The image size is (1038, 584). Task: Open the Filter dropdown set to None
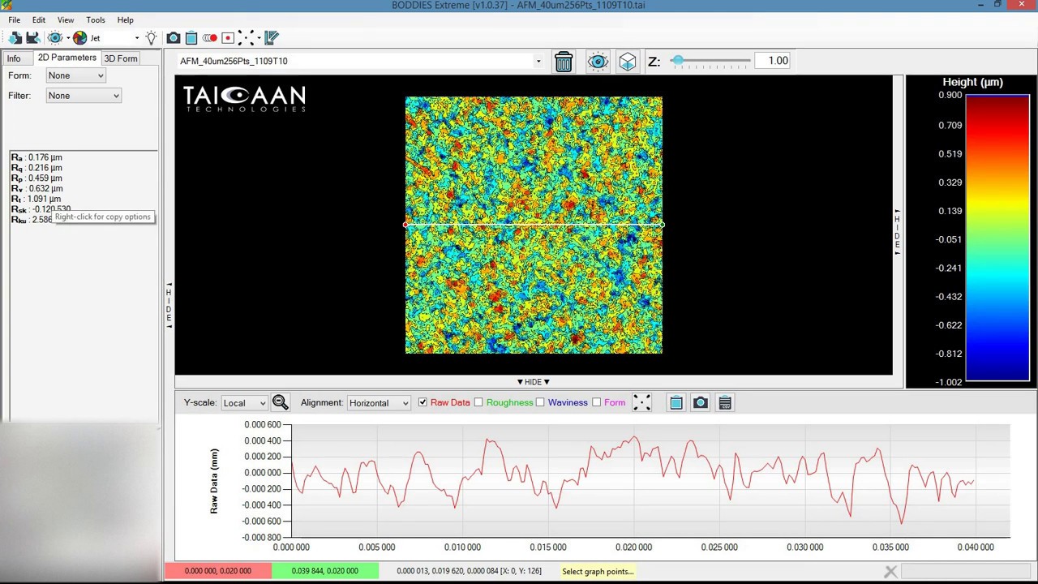pos(84,96)
